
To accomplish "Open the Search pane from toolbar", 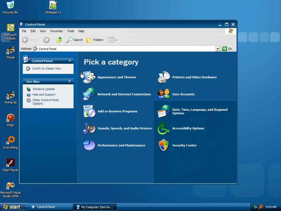I will click(x=74, y=40).
